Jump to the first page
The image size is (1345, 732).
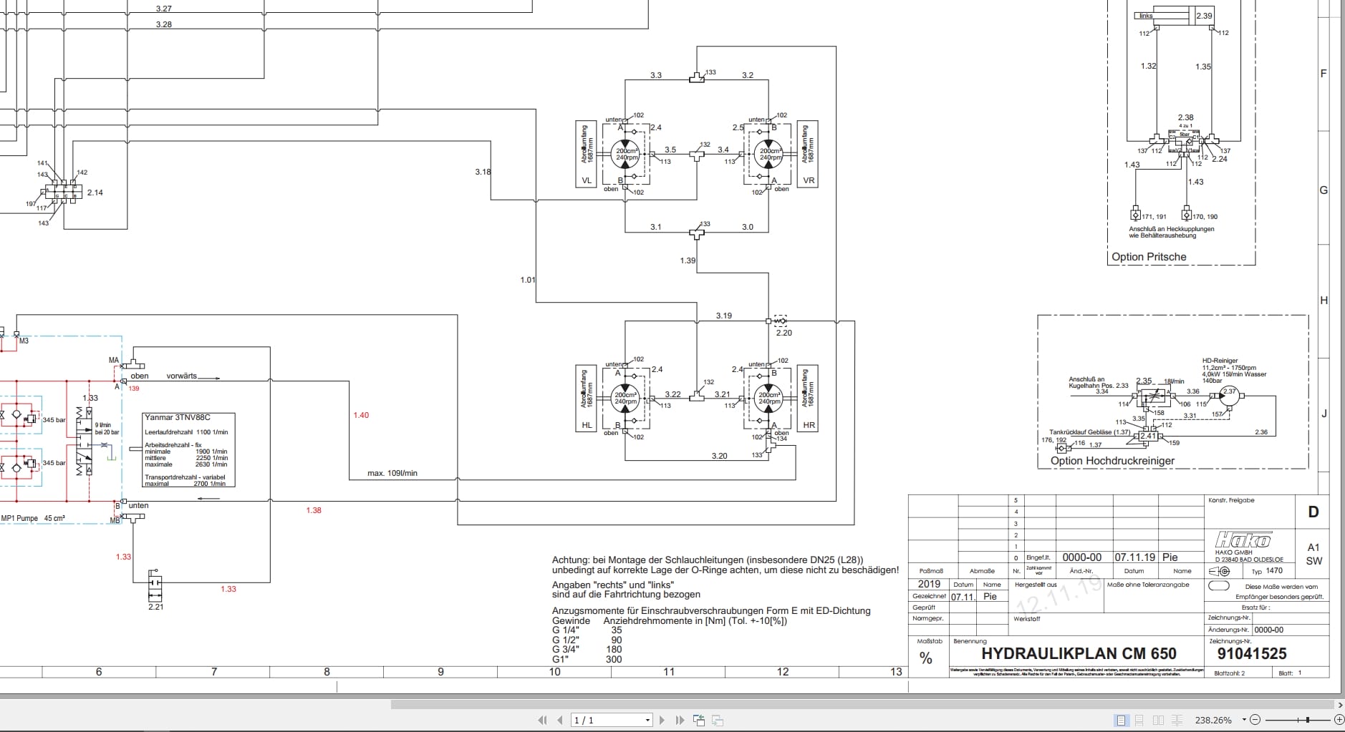click(x=543, y=720)
